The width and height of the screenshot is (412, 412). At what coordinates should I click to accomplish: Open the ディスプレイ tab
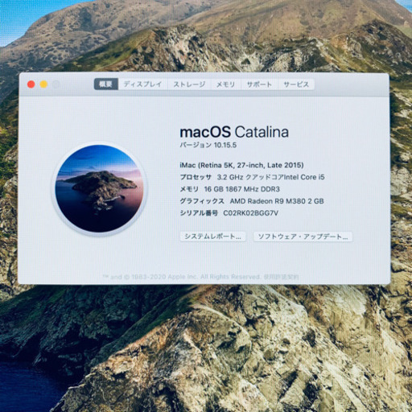[142, 84]
